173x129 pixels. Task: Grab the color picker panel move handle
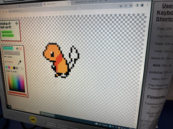click(17, 49)
